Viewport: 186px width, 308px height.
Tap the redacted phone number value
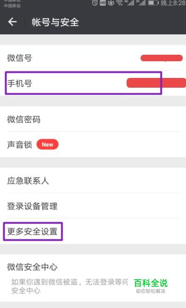156,83
